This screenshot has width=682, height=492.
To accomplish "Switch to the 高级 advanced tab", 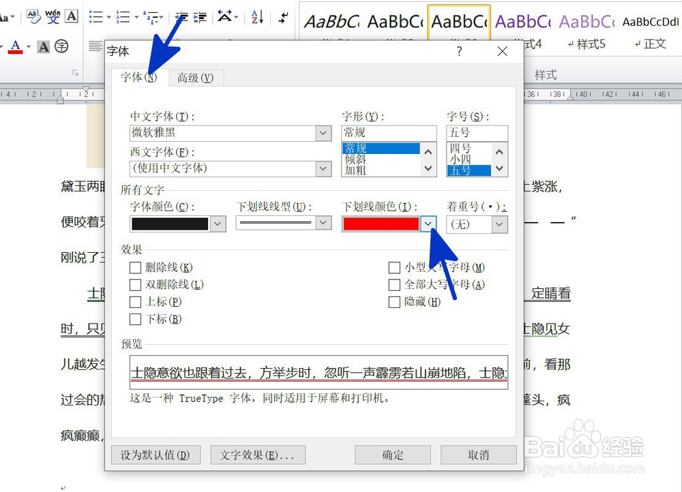I will [195, 78].
